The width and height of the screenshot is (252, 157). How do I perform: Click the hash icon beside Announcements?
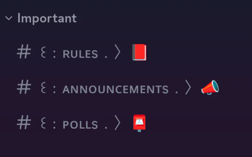(24, 88)
